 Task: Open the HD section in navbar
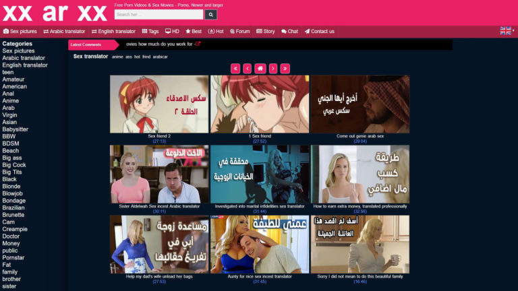172,31
